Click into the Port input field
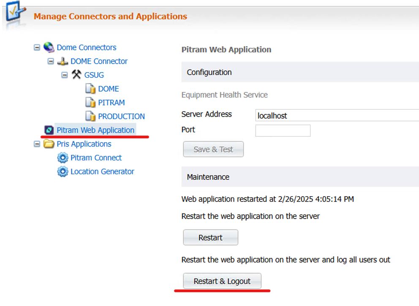This screenshot has width=419, height=306. coord(283,130)
